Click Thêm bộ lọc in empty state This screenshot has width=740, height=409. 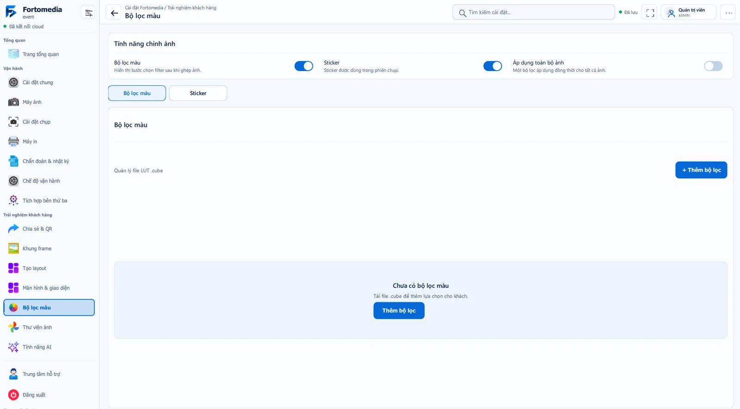(399, 311)
